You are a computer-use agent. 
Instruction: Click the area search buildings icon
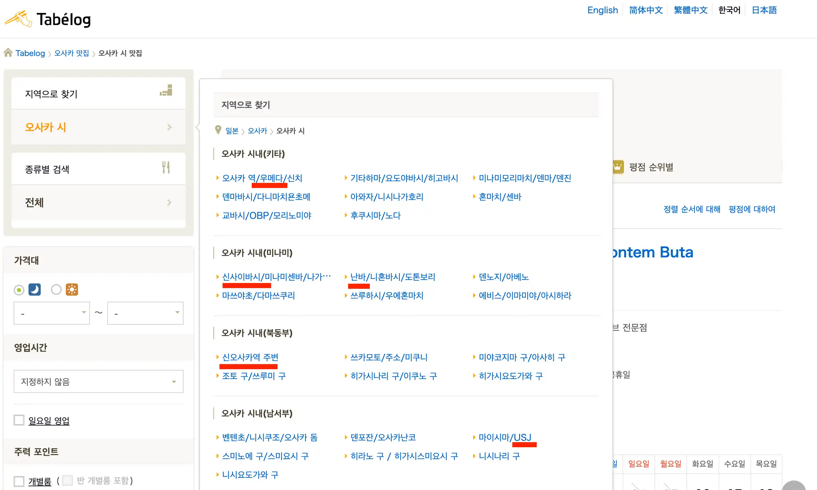pyautogui.click(x=166, y=91)
